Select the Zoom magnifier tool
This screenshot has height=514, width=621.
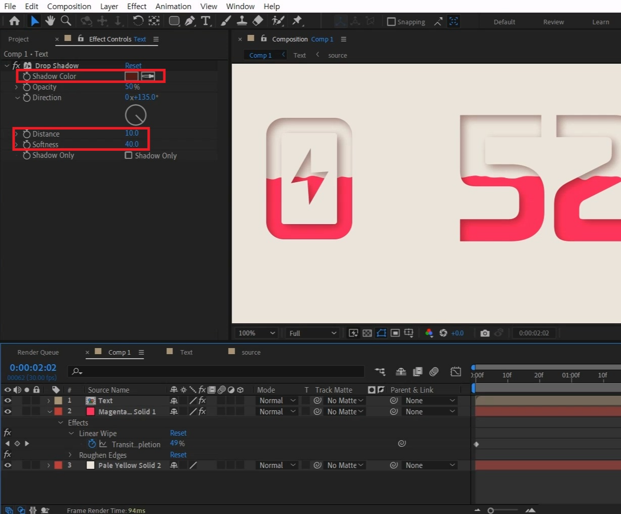point(66,21)
